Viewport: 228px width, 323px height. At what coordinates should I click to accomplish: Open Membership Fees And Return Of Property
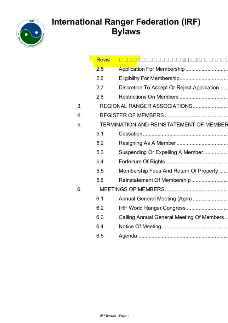pyautogui.click(x=168, y=171)
